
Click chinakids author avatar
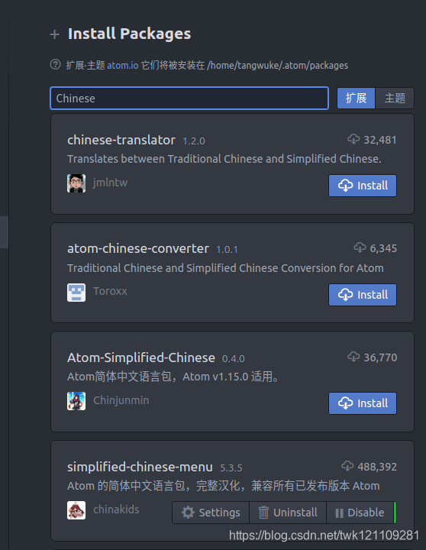(x=76, y=510)
